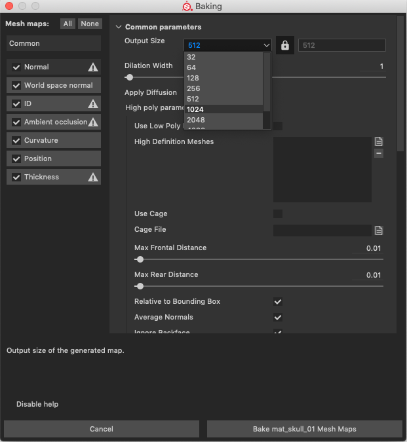The height and width of the screenshot is (442, 407).
Task: Click the warning icon on the Thickness map
Action: (x=93, y=177)
